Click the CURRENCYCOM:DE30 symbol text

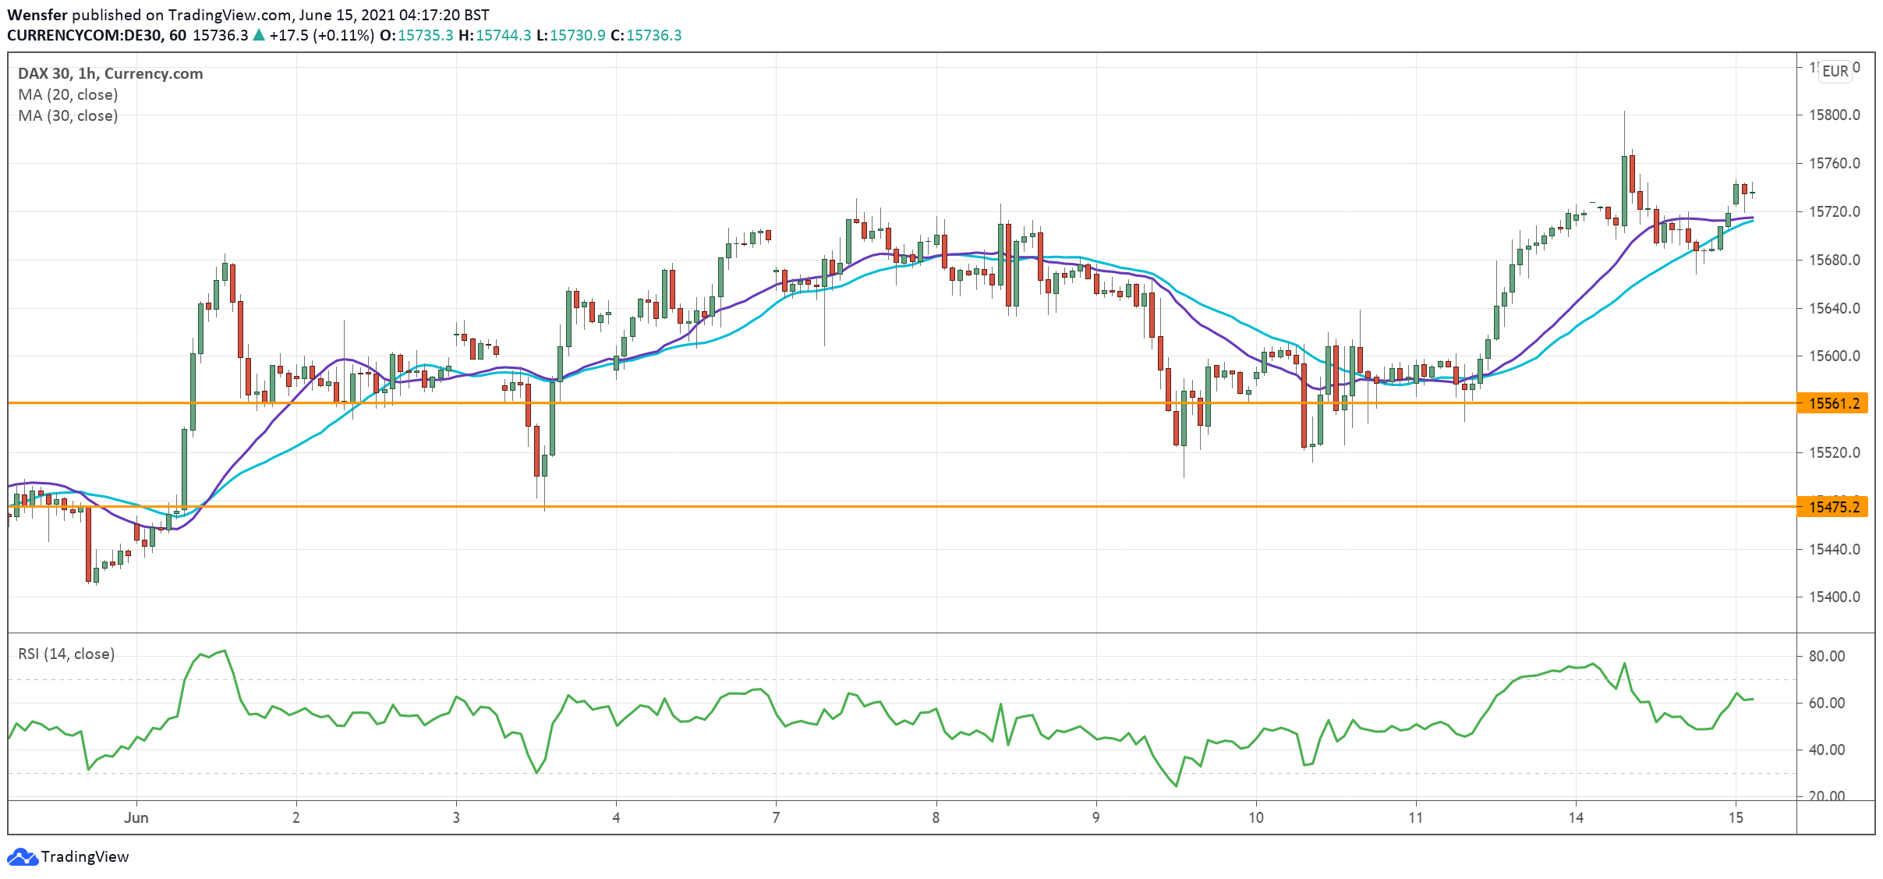pos(84,35)
